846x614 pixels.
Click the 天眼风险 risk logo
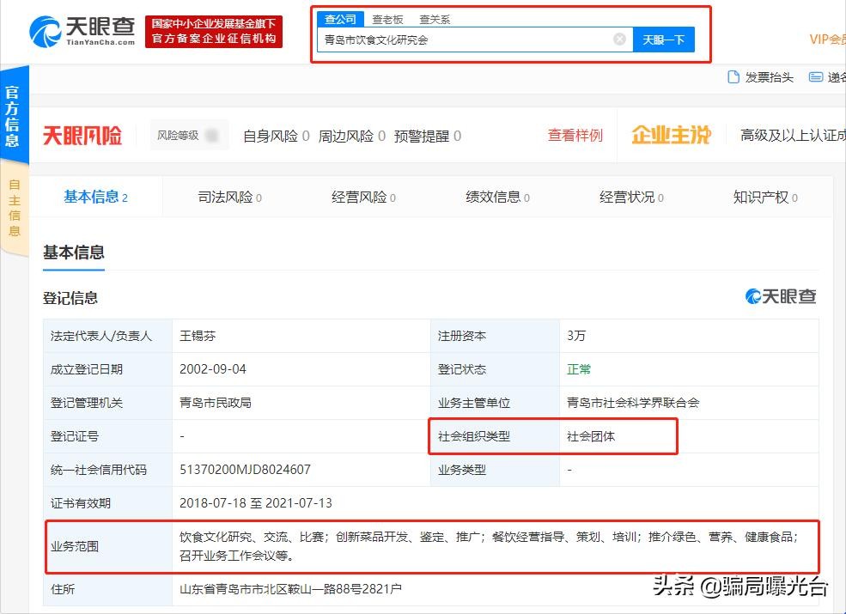(x=82, y=136)
